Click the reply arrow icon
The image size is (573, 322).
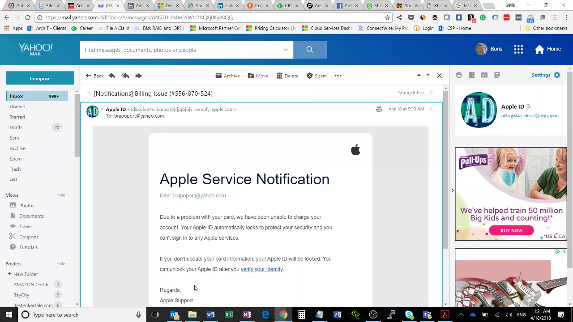tap(112, 76)
